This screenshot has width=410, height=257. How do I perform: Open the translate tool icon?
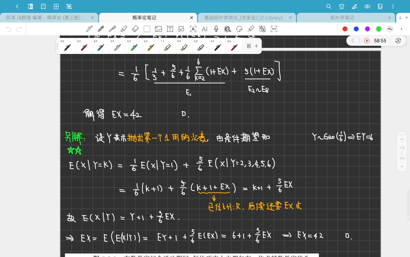[x=262, y=29]
